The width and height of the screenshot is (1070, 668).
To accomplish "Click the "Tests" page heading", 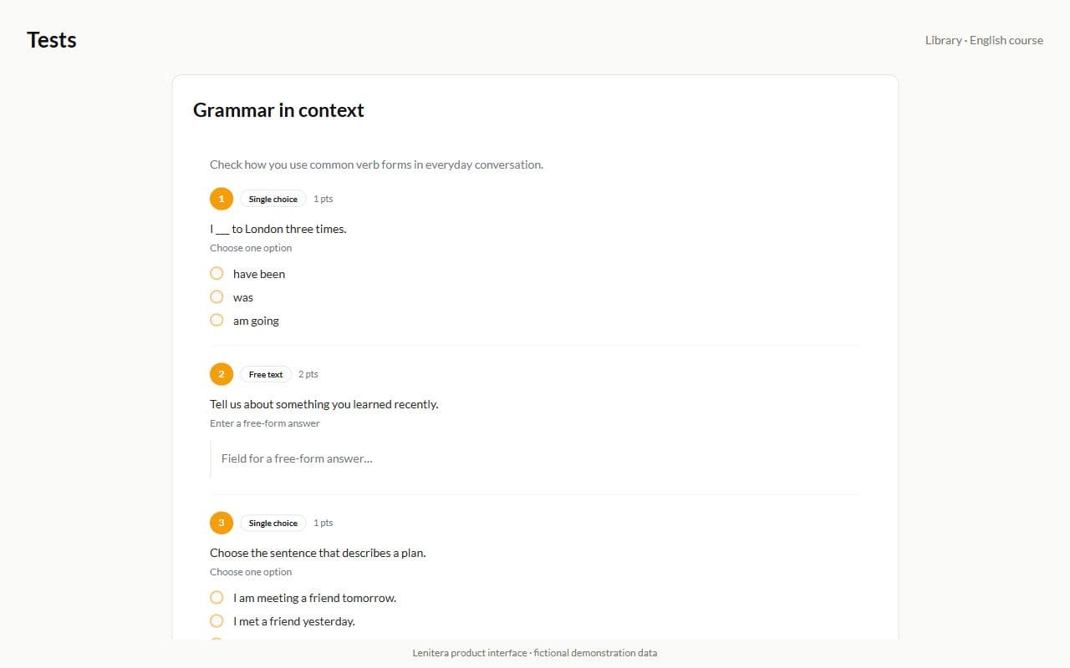I will pos(52,40).
